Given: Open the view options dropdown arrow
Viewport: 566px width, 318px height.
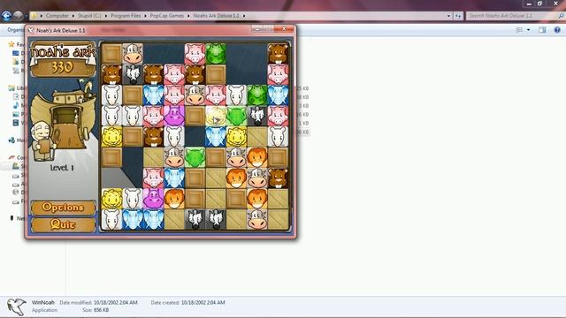Looking at the screenshot, I should [529, 30].
